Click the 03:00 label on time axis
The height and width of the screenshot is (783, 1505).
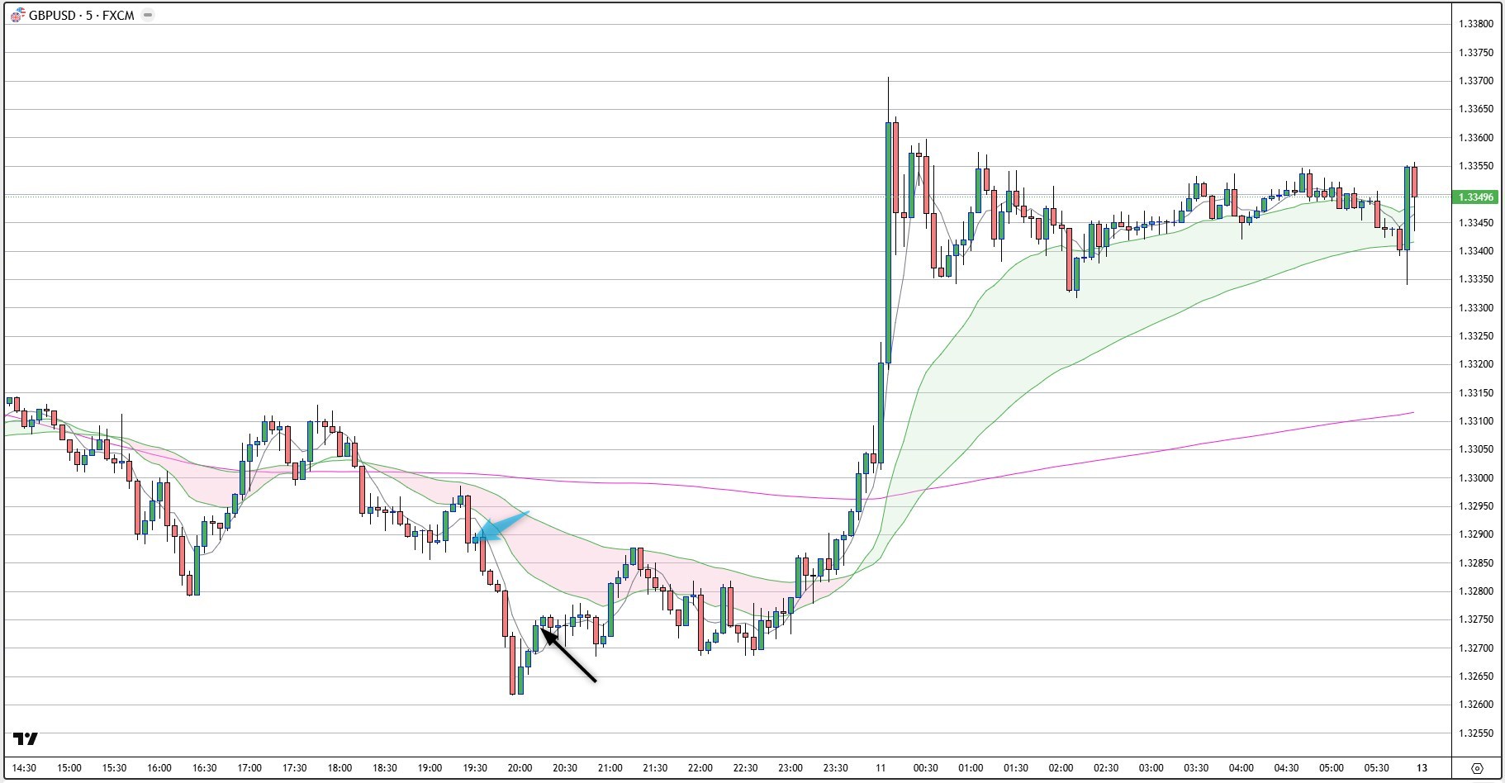pyautogui.click(x=1151, y=768)
